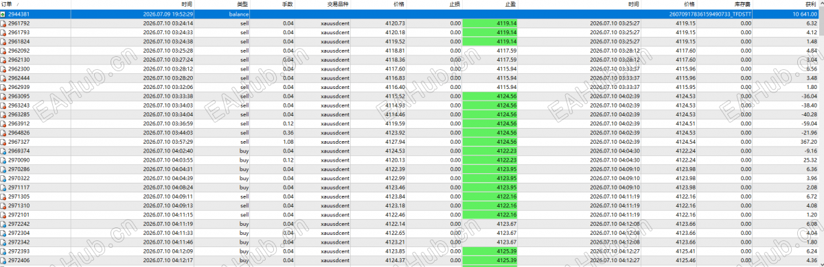
Task: Select order number 2972304
Action: pos(19,233)
